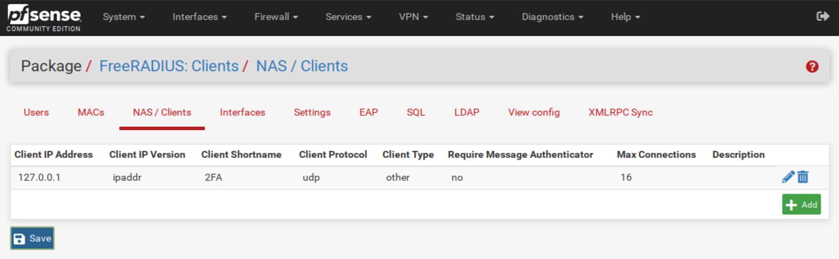This screenshot has height=259, width=839.
Task: Click the 'no' message authenticator cell
Action: [457, 177]
